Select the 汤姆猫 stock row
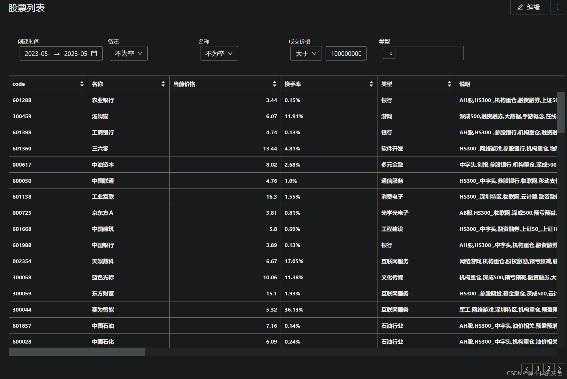This screenshot has width=567, height=379. pos(100,116)
